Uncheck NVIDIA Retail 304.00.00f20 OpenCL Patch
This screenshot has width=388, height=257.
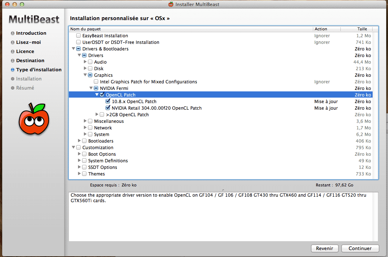pyautogui.click(x=108, y=108)
